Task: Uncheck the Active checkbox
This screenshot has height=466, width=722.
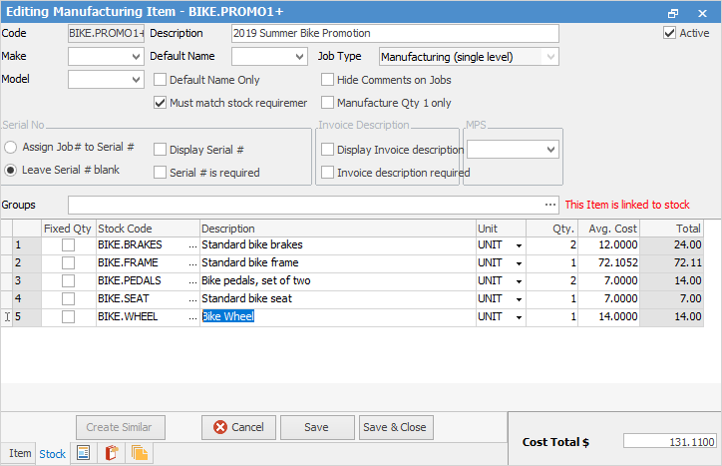Action: 670,33
